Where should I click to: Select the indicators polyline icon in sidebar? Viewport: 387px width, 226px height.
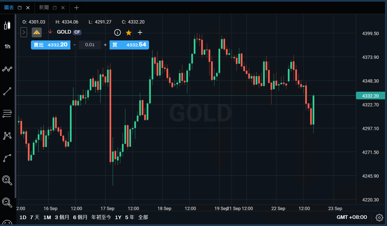pyautogui.click(x=7, y=69)
